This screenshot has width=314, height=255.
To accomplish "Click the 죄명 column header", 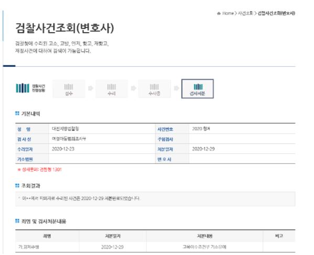I will [47, 236].
